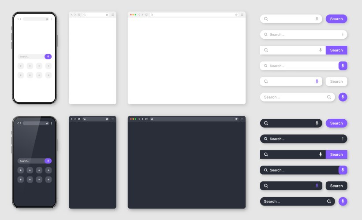Click the forward arrow in the light wide browser window
This screenshot has height=220, width=362.
click(x=142, y=15)
